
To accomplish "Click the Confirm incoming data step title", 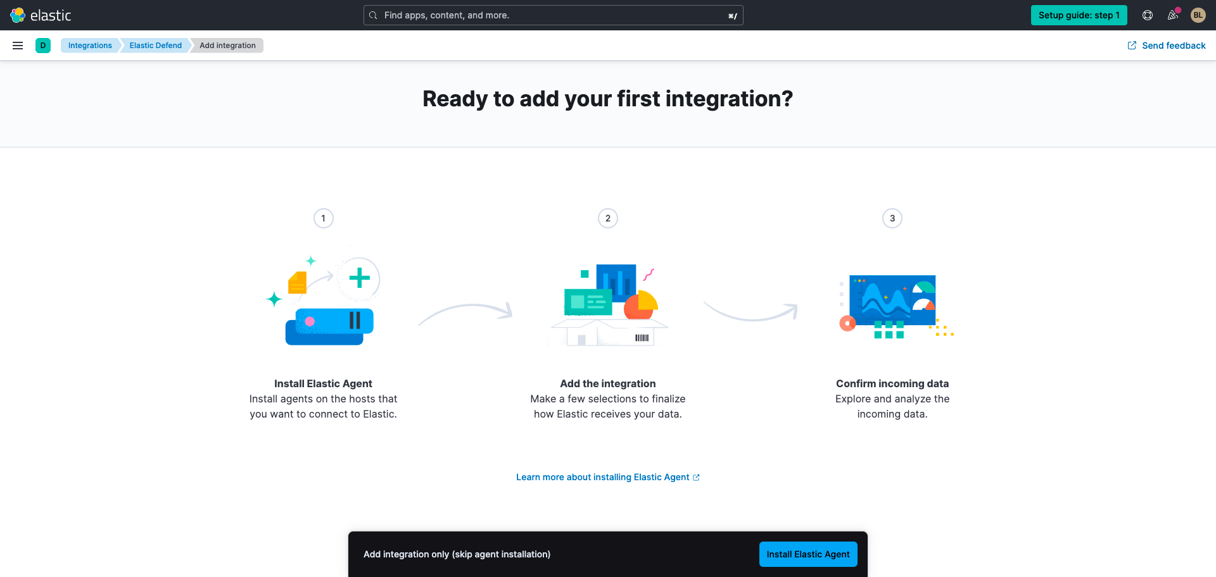I will [892, 383].
